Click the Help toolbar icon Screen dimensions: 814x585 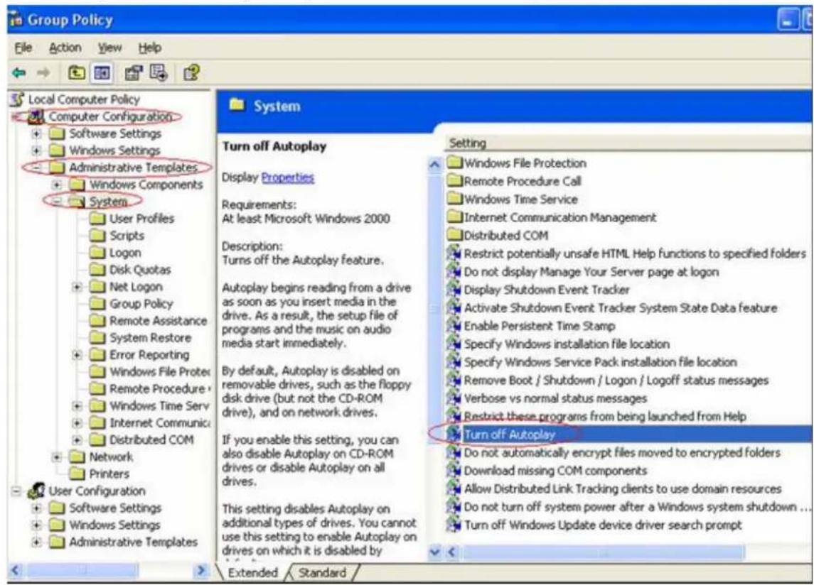tap(191, 73)
